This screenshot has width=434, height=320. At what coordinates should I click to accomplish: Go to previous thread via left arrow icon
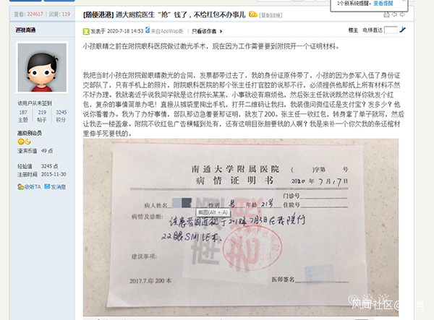(x=395, y=14)
